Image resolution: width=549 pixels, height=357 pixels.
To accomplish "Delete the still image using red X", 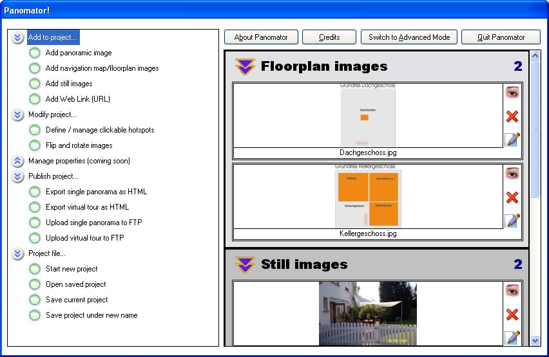I will point(512,315).
